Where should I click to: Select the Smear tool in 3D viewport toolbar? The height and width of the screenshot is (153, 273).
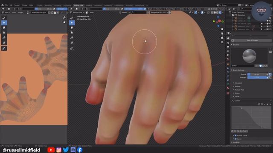(x=72, y=28)
